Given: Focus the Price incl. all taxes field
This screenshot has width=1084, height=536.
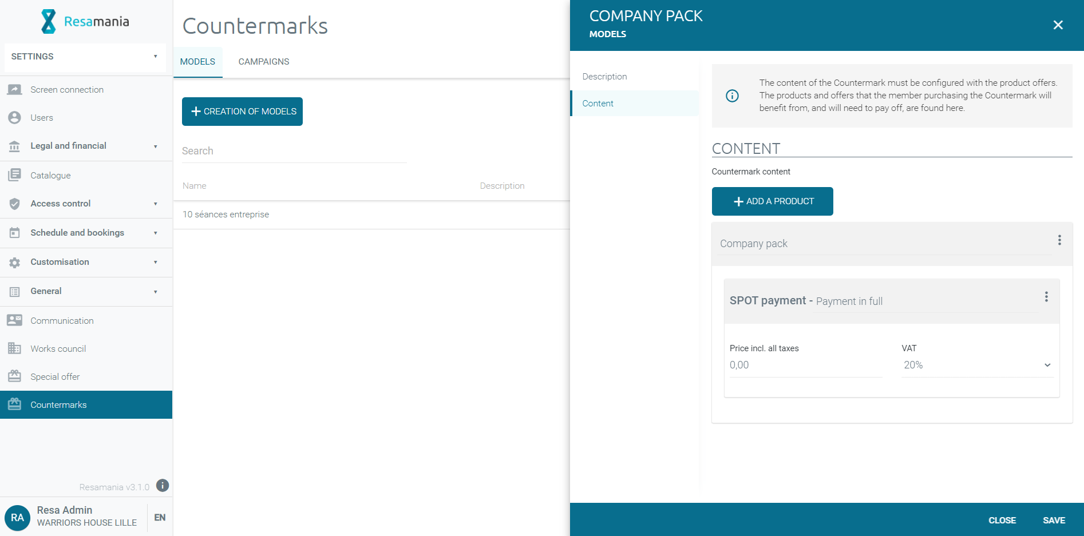Looking at the screenshot, I should [x=805, y=365].
